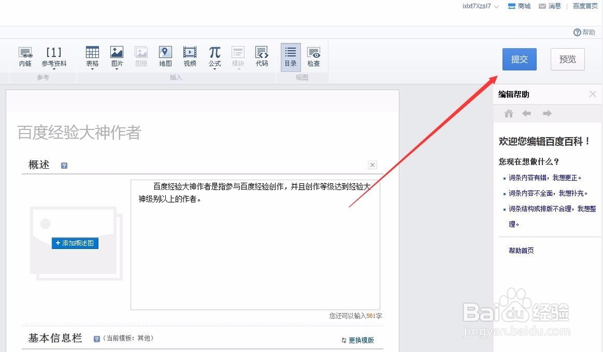Go to the 商城 store
The width and height of the screenshot is (603, 352).
click(519, 6)
